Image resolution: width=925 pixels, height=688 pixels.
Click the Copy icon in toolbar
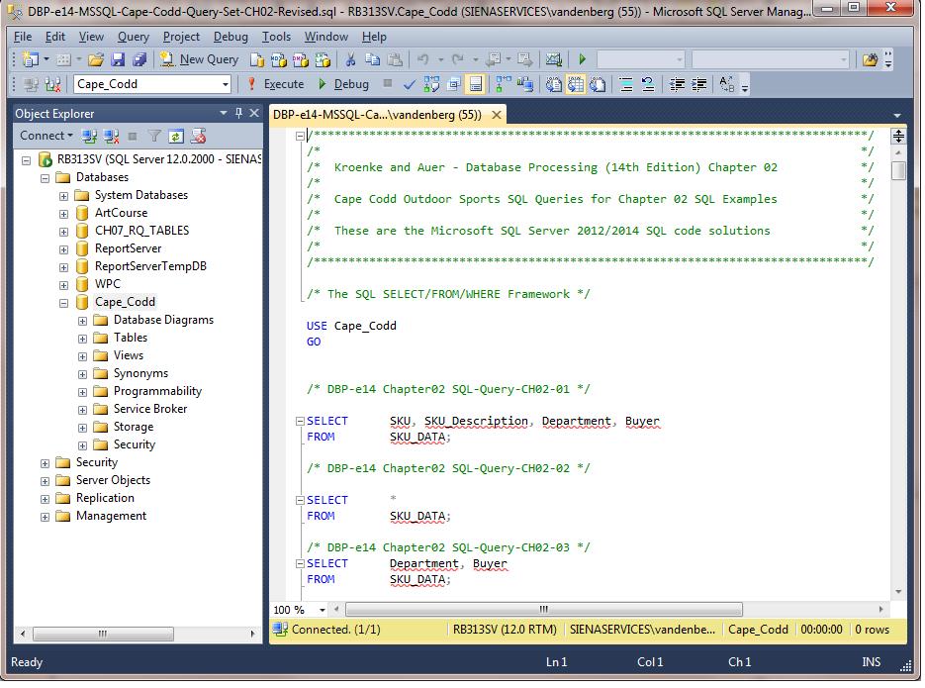click(x=372, y=59)
